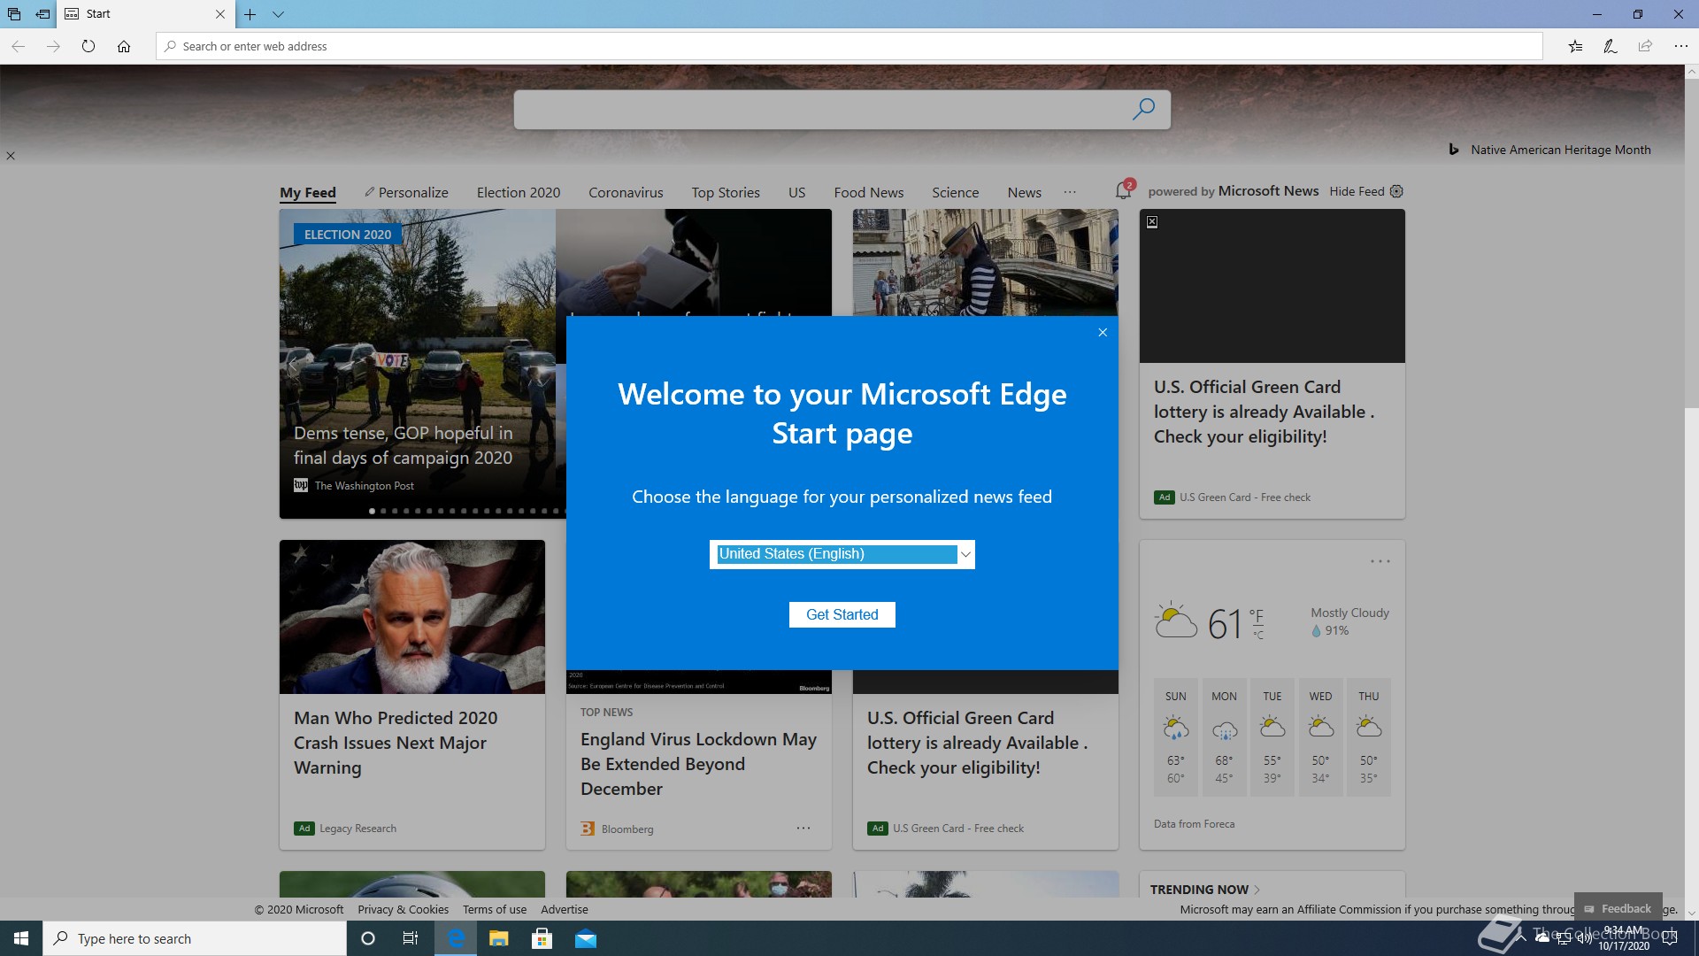Click Microsoft Edge taskbar icon

click(456, 938)
